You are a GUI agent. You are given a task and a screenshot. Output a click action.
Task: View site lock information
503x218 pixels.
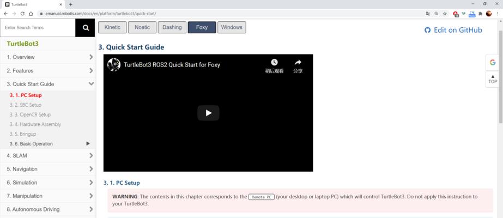point(41,14)
